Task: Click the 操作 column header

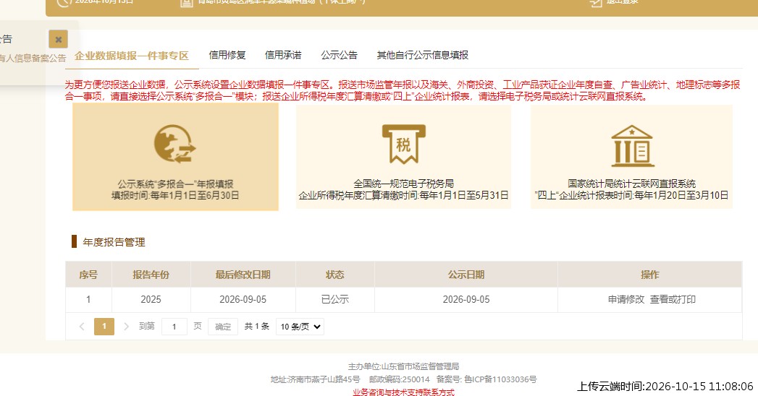Action: click(649, 275)
